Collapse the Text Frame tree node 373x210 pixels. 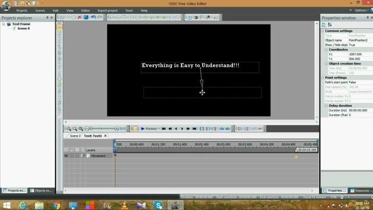click(x=3, y=24)
